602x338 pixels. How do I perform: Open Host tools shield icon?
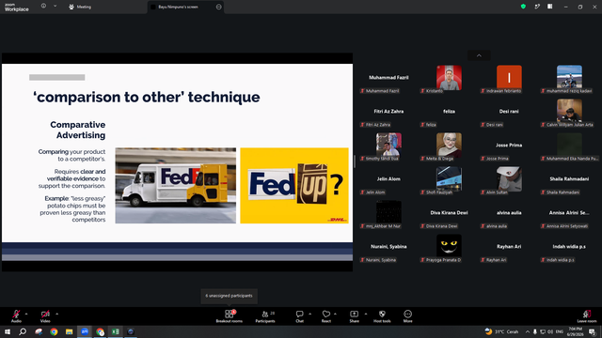[x=382, y=316]
